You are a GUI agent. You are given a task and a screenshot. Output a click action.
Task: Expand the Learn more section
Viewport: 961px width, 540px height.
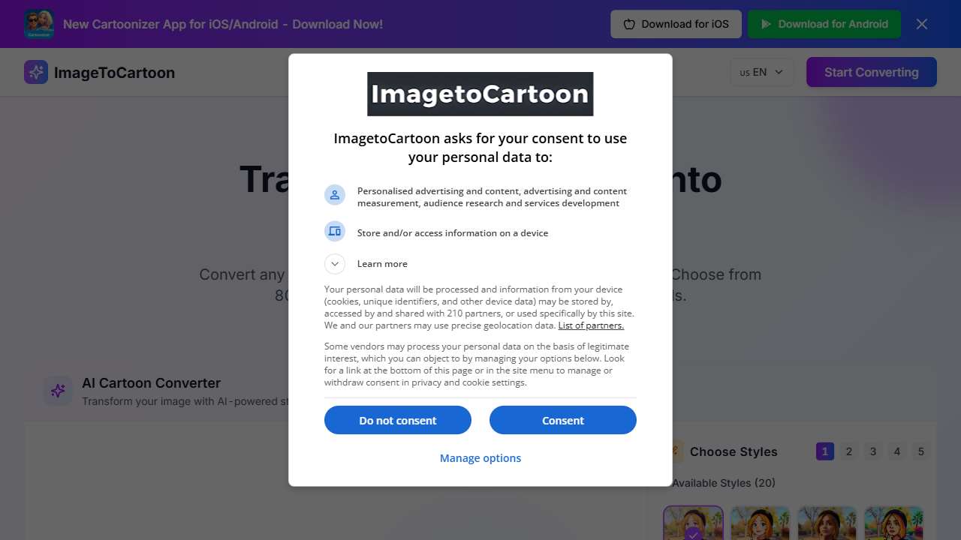(x=335, y=263)
